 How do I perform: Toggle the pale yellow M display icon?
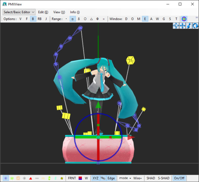coord(43,178)
